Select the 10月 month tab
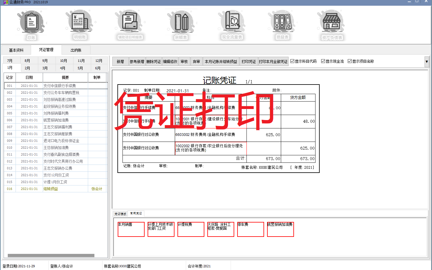Image resolution: width=432 pixels, height=270 pixels. (x=63, y=61)
